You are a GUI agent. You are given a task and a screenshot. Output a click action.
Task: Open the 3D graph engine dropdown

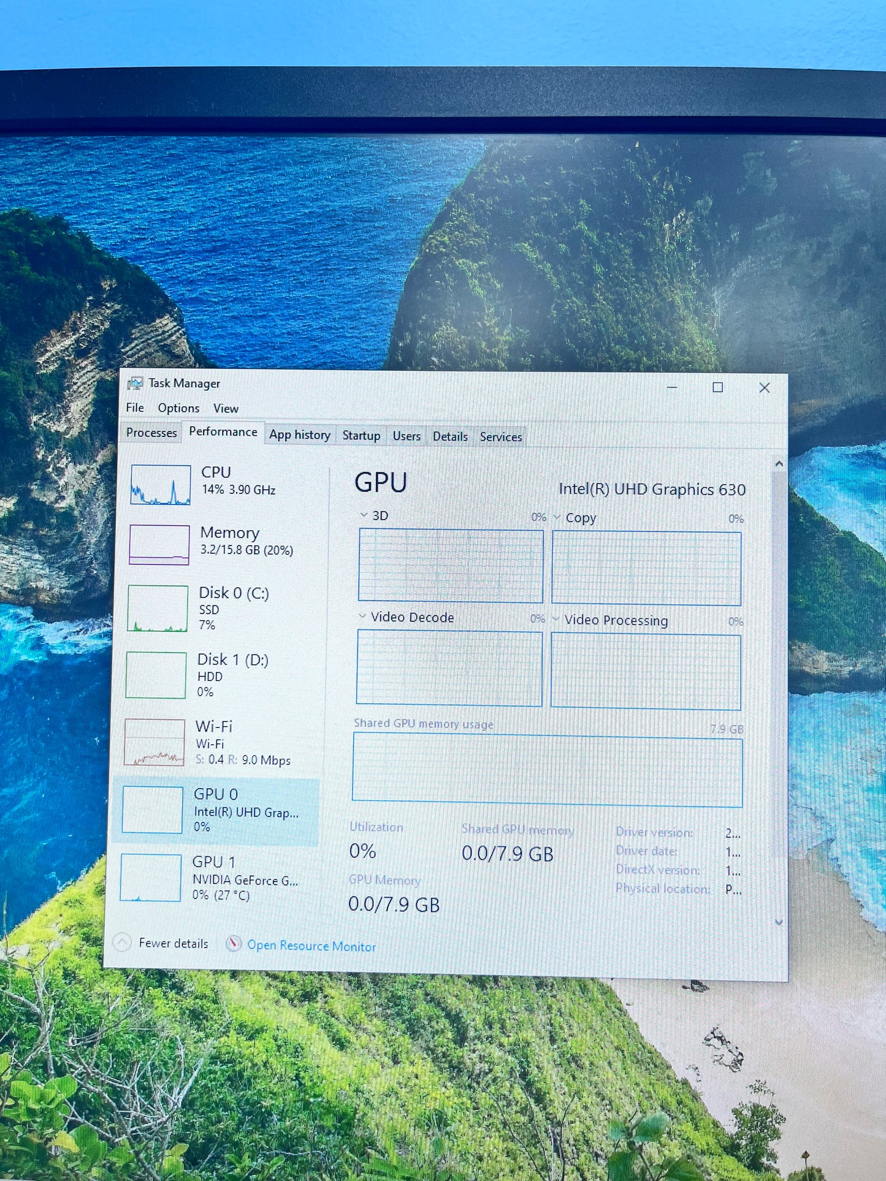click(364, 515)
